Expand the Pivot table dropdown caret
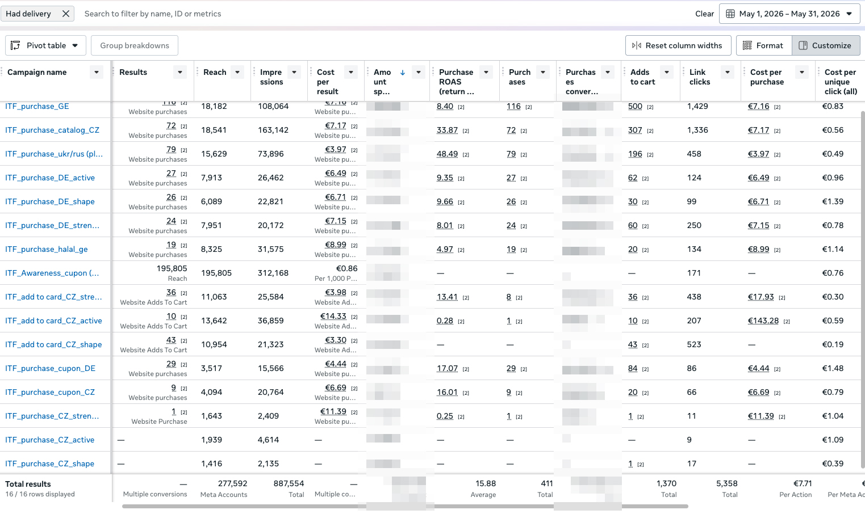865x514 pixels. pos(75,45)
